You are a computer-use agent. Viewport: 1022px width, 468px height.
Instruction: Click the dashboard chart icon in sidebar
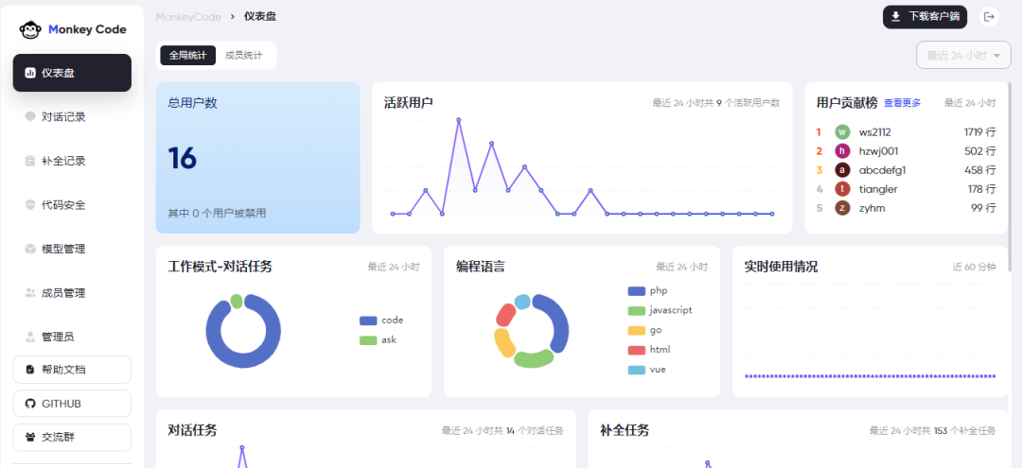30,73
